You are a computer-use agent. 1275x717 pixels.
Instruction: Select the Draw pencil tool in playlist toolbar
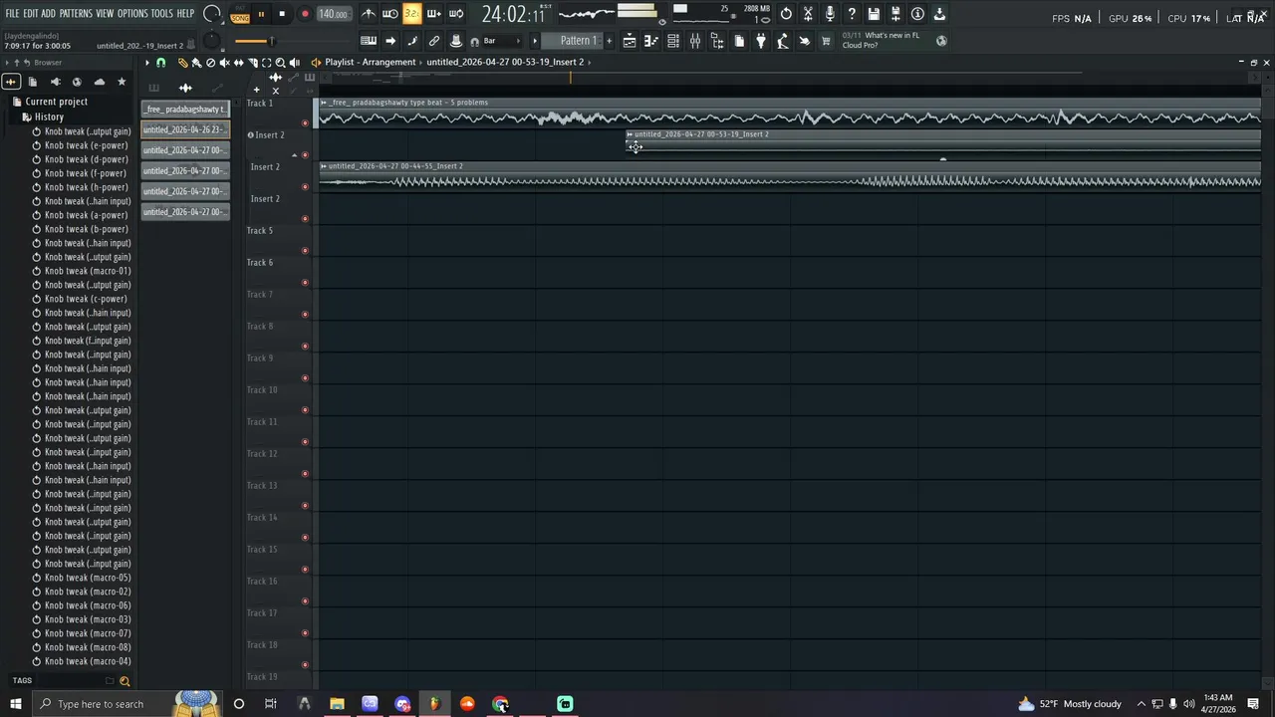click(182, 62)
